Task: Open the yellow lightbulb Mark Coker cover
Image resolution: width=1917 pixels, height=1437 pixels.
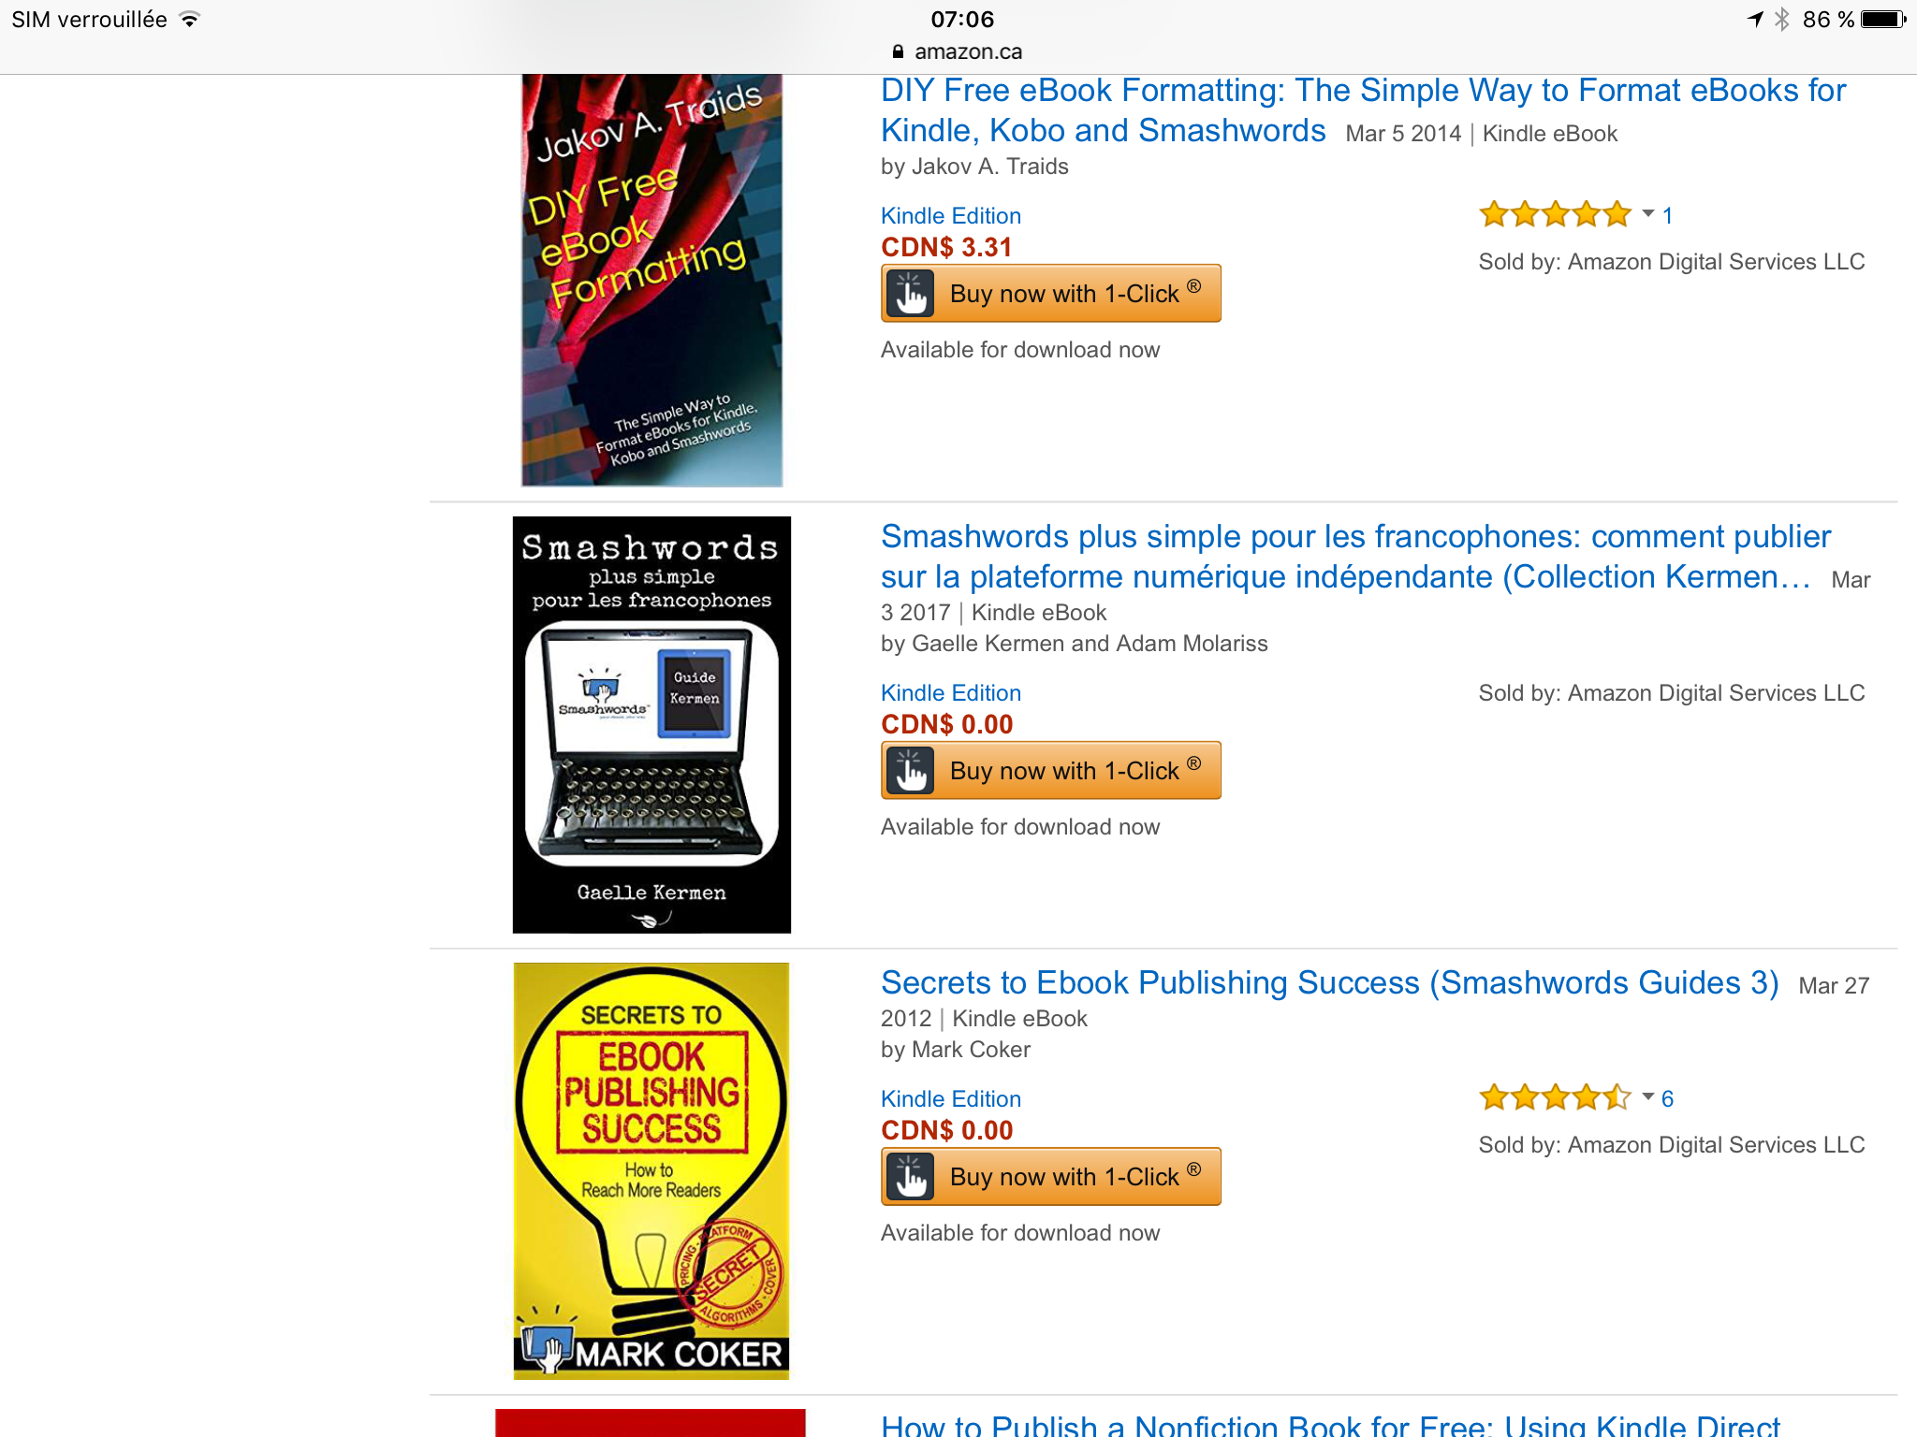Action: [x=651, y=1171]
